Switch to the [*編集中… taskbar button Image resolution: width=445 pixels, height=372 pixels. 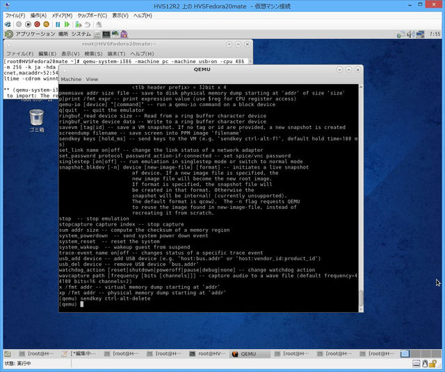[79, 353]
